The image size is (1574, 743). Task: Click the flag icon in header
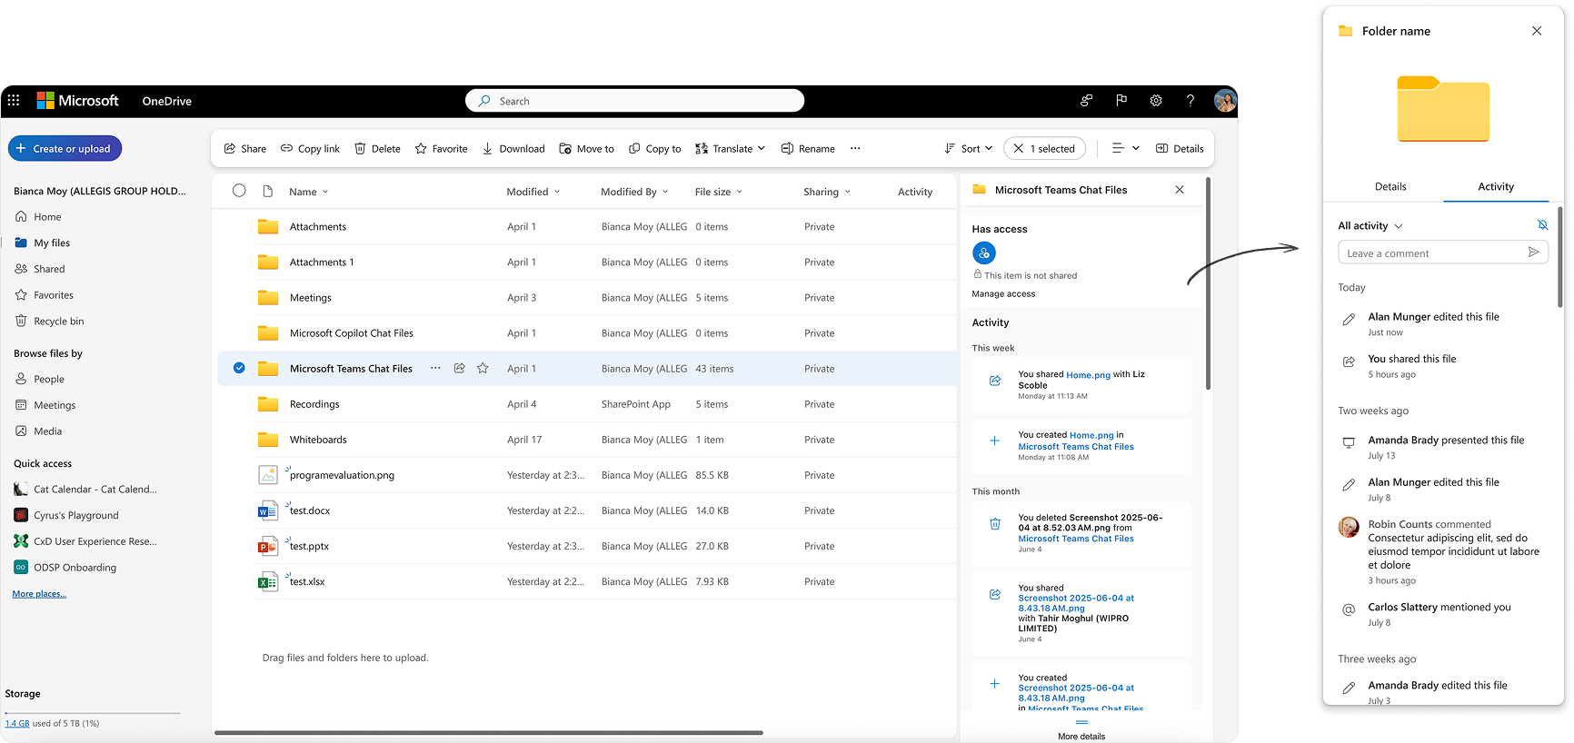(x=1121, y=101)
